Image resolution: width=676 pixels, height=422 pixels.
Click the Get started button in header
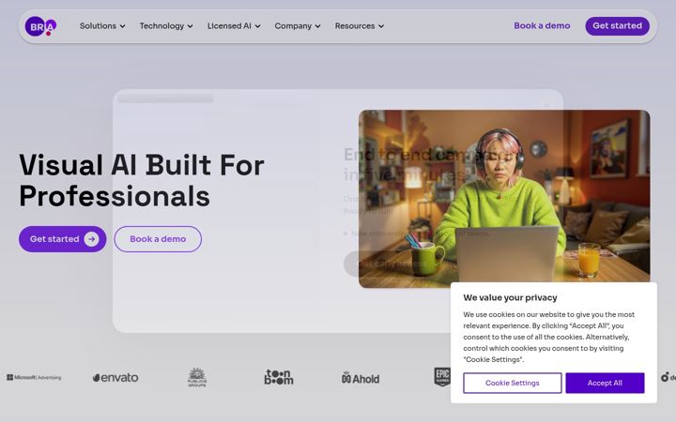pos(618,26)
